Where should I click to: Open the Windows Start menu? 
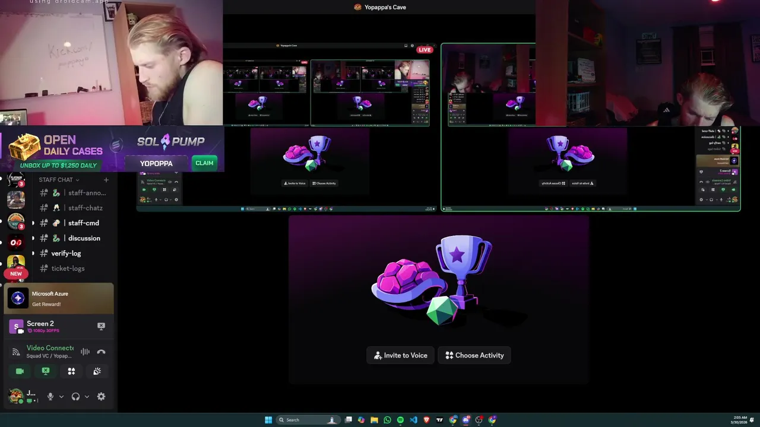(268, 420)
